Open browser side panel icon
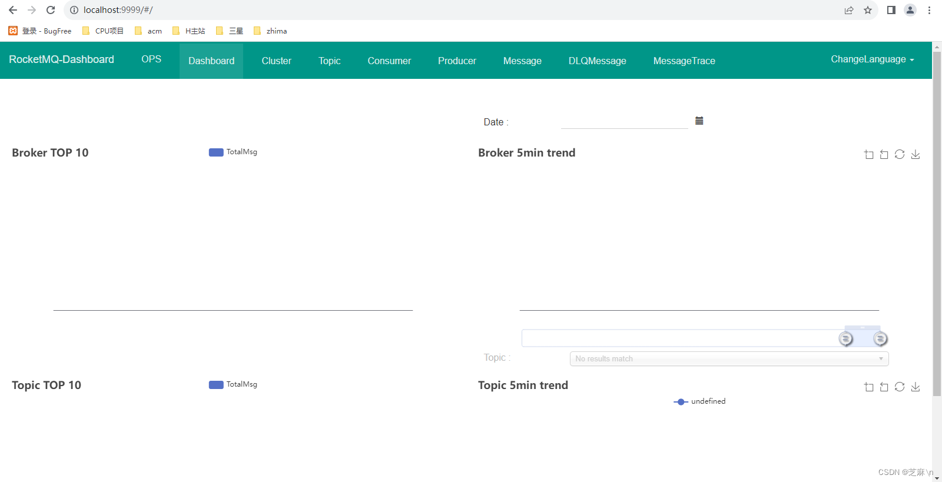The image size is (942, 482). pyautogui.click(x=891, y=10)
